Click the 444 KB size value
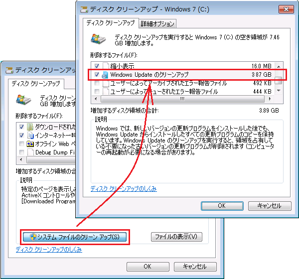299x279 pixels. [262, 92]
